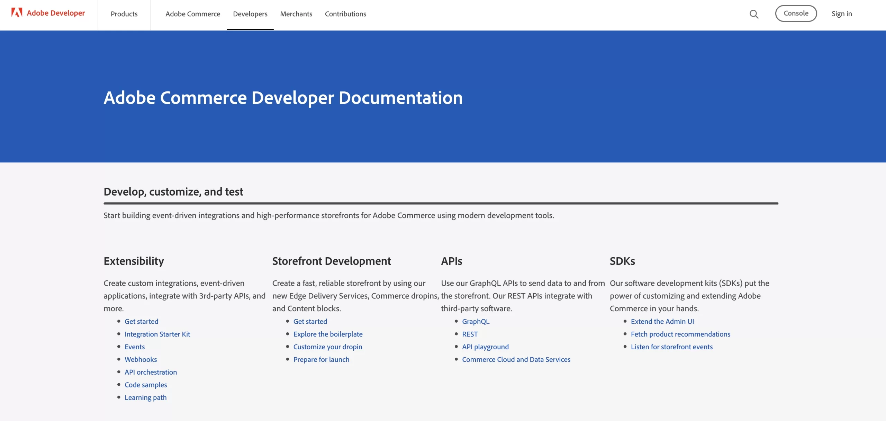The height and width of the screenshot is (421, 886).
Task: Open Extensibility Get started link
Action: 141,321
